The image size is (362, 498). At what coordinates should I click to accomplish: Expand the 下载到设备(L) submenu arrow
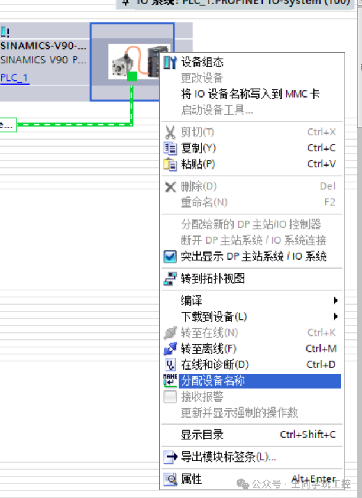(335, 316)
